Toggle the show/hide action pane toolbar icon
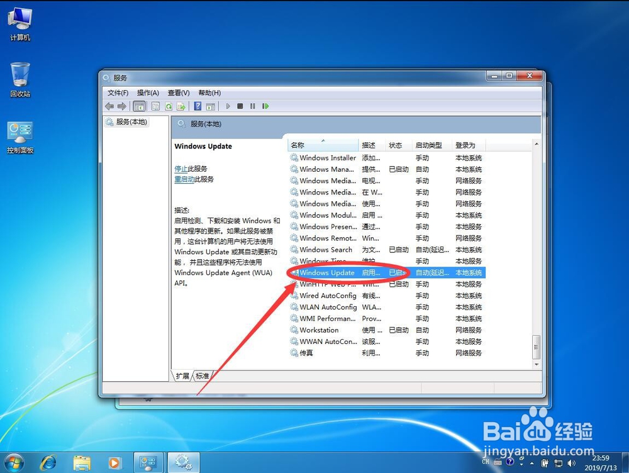This screenshot has height=473, width=629. [x=211, y=106]
